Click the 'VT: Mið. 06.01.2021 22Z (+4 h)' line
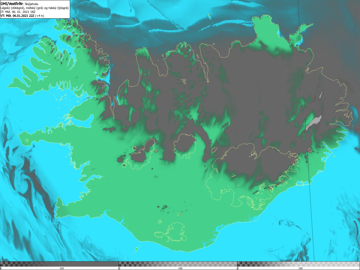 tap(22, 16)
